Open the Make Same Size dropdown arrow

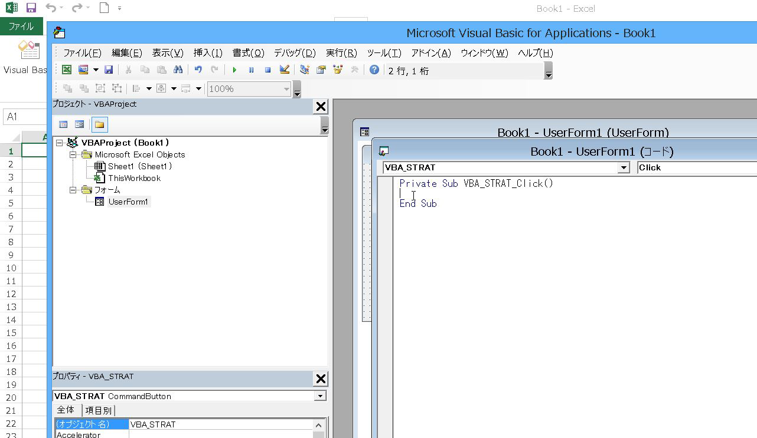198,89
